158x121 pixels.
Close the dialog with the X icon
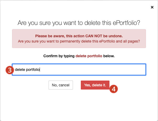152,7
